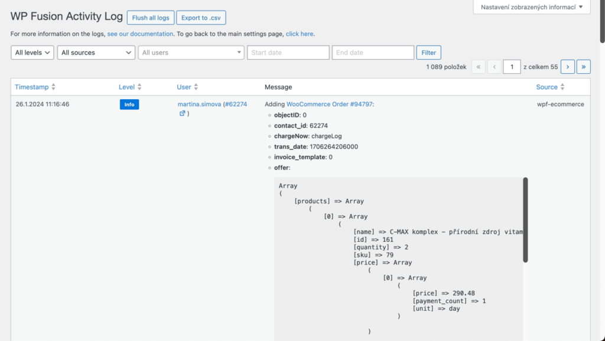This screenshot has height=341, width=605.
Task: Expand the All sources dropdown
Action: click(x=96, y=53)
